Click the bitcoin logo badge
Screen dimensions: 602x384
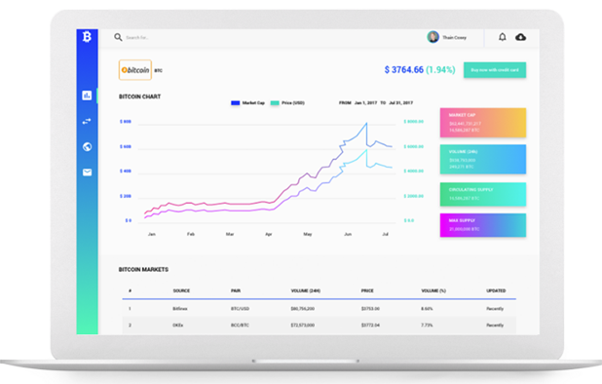pos(135,70)
